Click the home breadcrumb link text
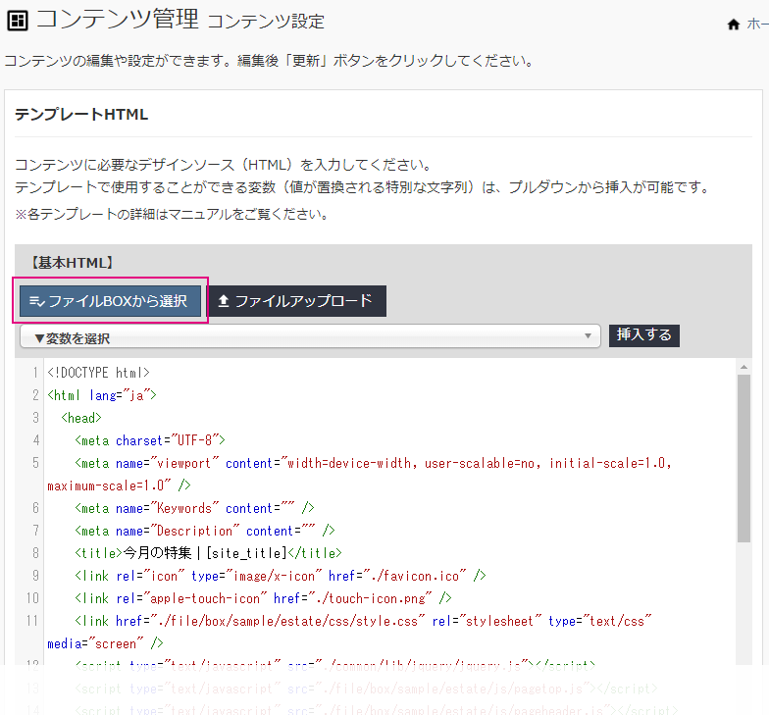769x715 pixels. [757, 24]
